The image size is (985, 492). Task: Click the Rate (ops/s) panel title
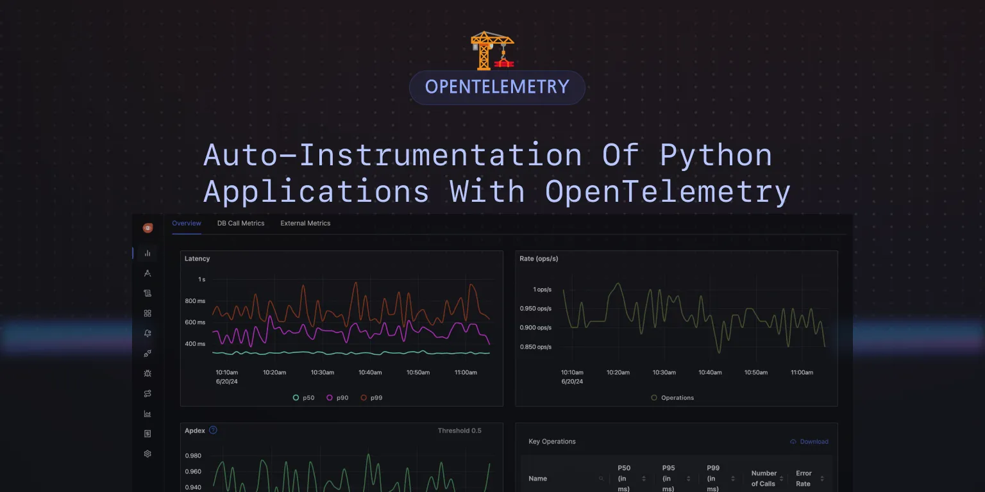click(539, 259)
